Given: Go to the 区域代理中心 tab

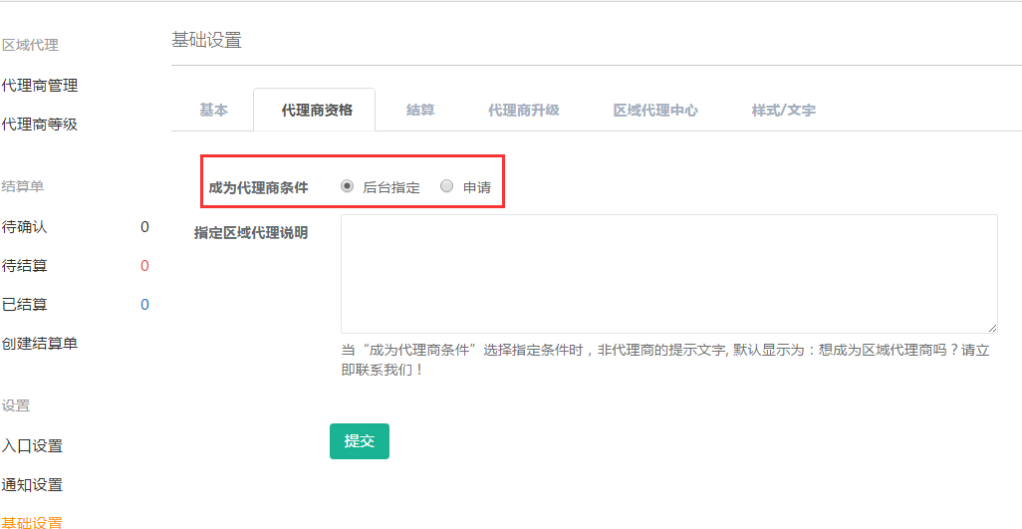Looking at the screenshot, I should click(x=655, y=111).
